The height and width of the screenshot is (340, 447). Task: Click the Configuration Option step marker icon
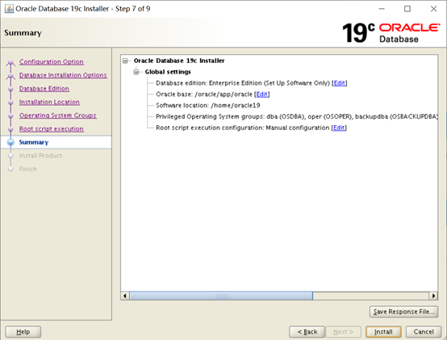coord(10,62)
